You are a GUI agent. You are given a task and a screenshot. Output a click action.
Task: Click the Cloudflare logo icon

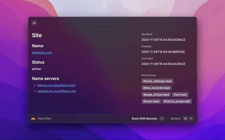click(x=33, y=119)
